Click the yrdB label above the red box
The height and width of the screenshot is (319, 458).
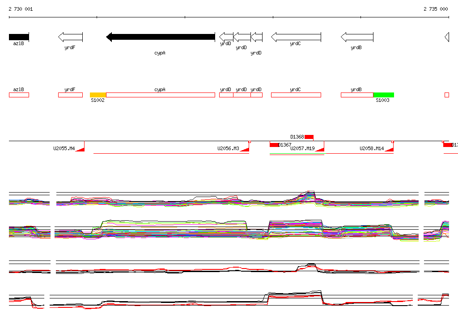pyautogui.click(x=356, y=90)
